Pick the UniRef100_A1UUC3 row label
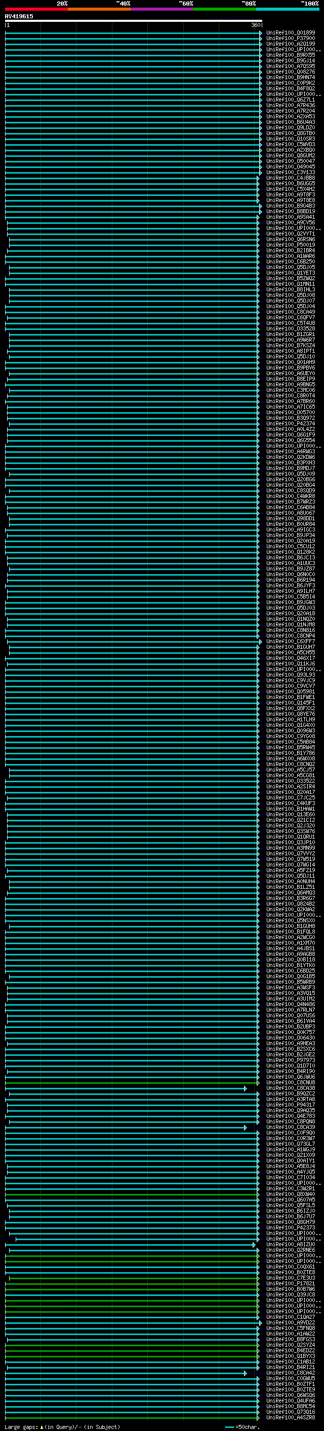 pos(290,563)
